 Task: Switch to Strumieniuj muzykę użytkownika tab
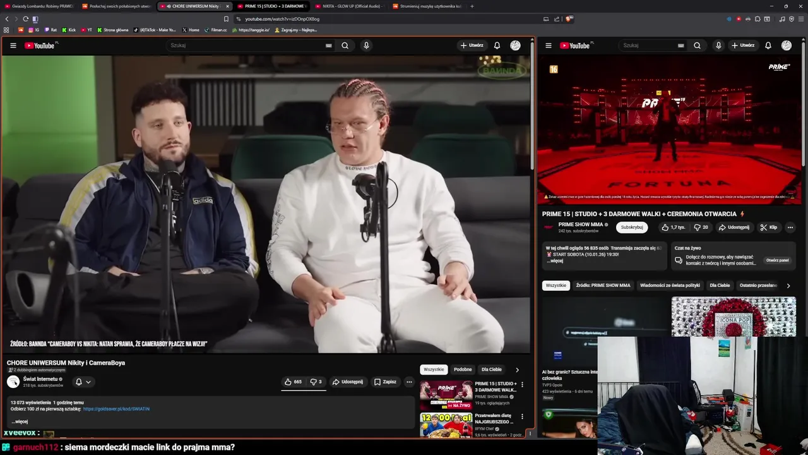[427, 6]
